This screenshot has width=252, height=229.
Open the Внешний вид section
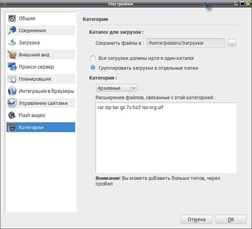(41, 55)
